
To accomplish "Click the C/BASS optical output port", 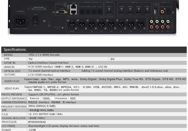I will click(x=82, y=12).
